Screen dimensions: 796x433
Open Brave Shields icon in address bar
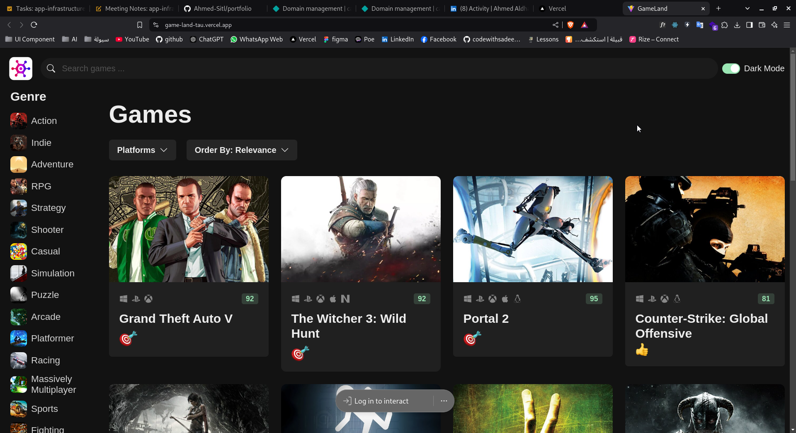(570, 25)
